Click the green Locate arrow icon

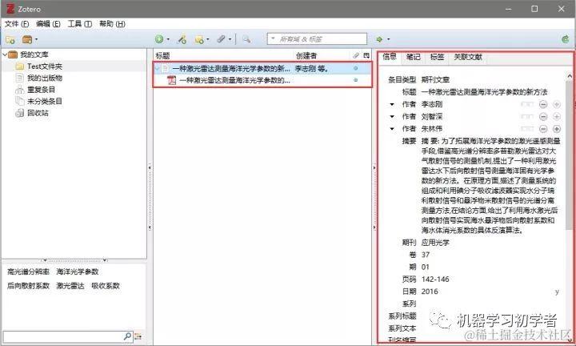click(x=379, y=39)
